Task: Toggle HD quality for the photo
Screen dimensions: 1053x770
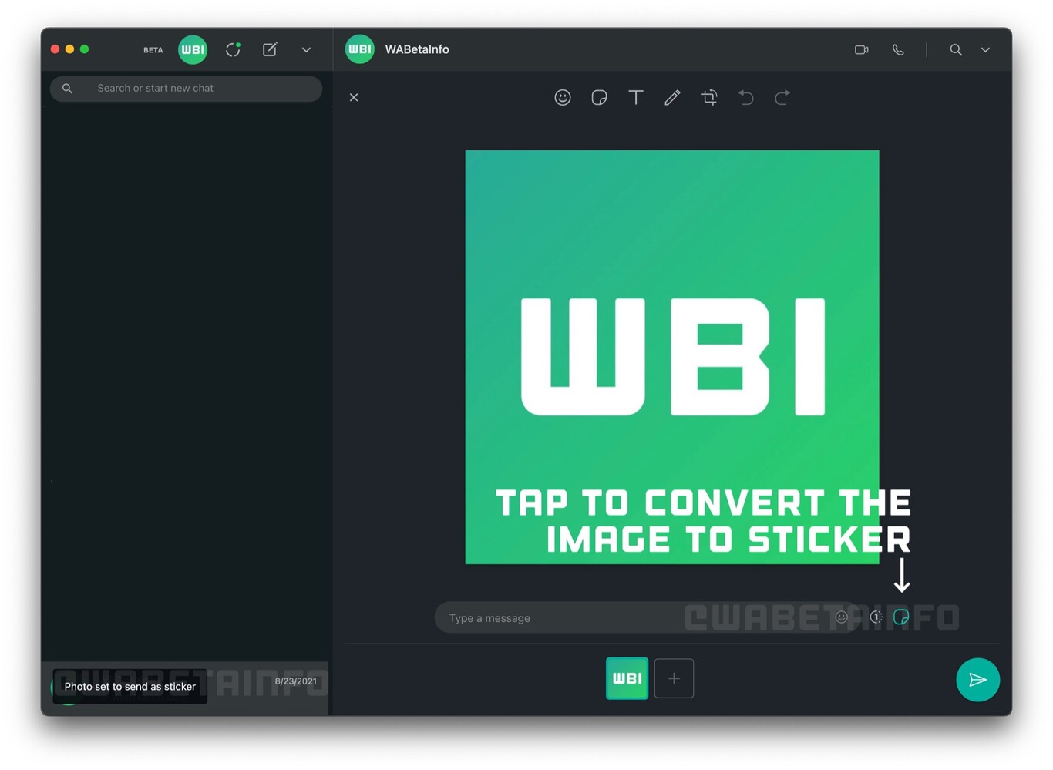Action: (x=876, y=617)
